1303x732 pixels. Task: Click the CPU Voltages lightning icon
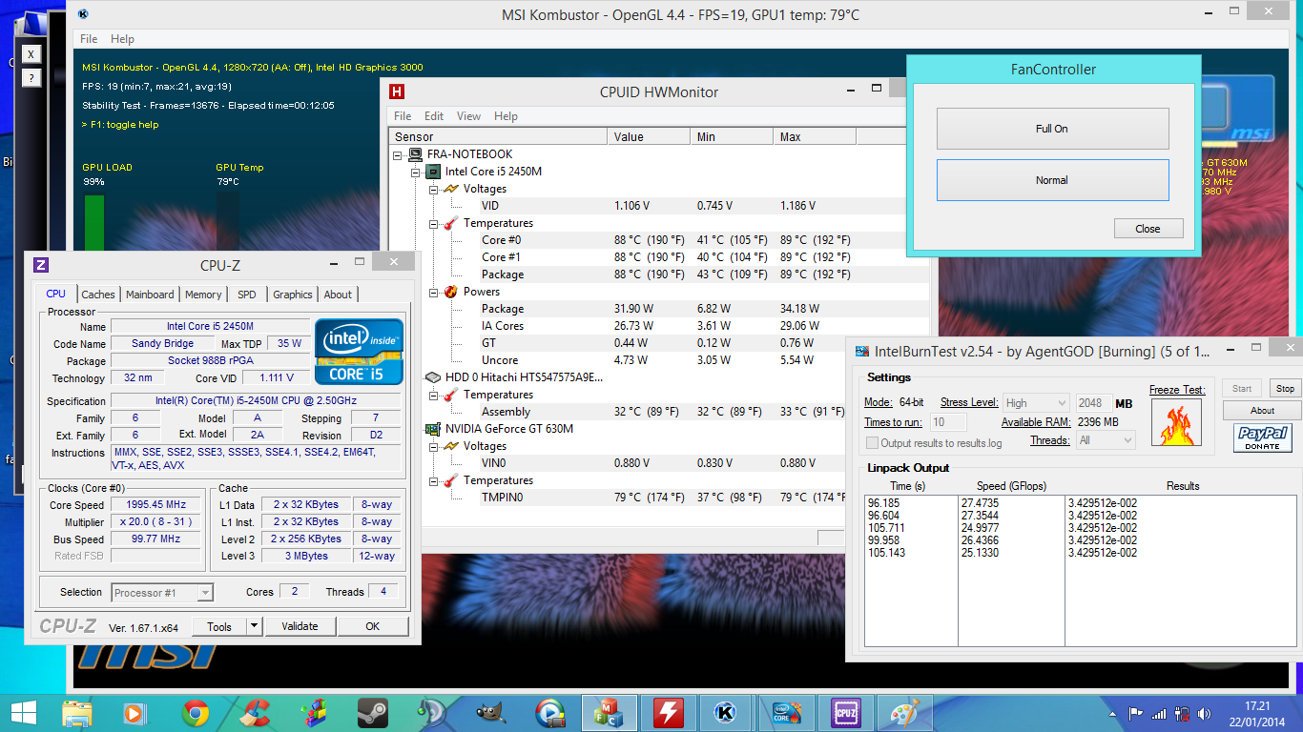click(x=450, y=189)
